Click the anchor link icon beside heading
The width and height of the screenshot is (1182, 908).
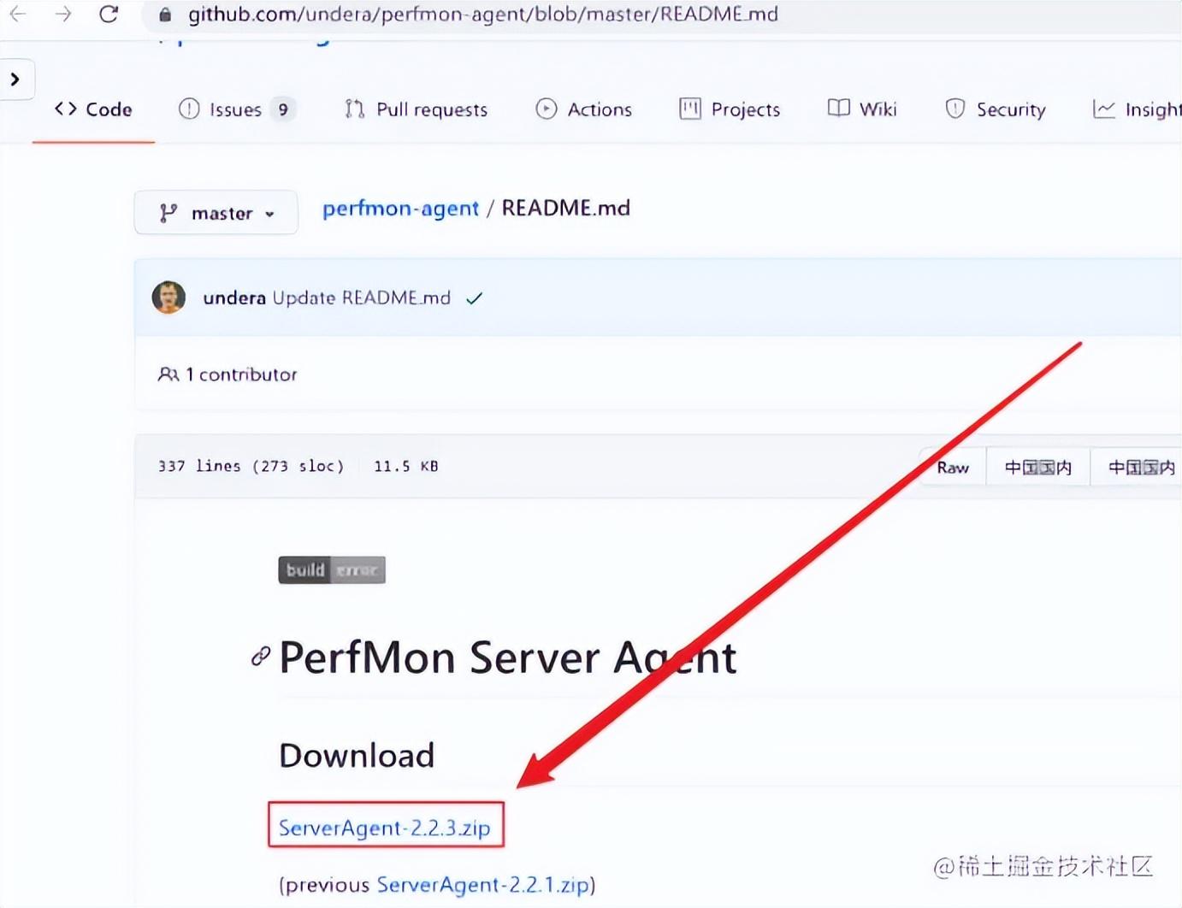tap(261, 657)
